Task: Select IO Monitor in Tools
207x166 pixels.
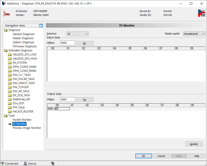Action: coord(19,124)
